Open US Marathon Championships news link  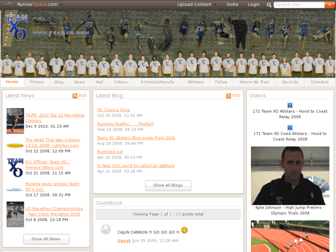point(54,211)
